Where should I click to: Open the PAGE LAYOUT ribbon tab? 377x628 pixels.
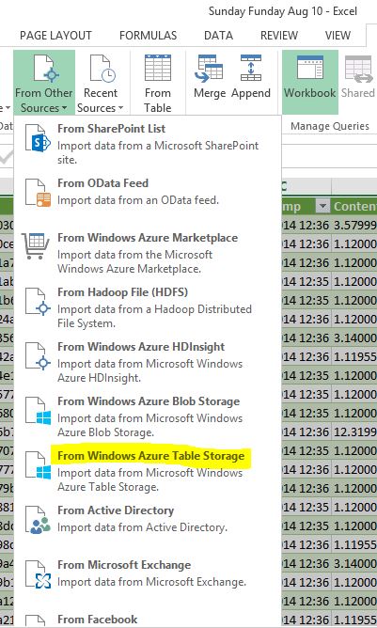coord(55,35)
